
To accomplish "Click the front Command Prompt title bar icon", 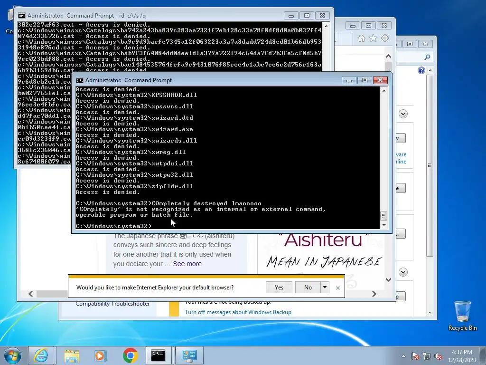I will 80,80.
